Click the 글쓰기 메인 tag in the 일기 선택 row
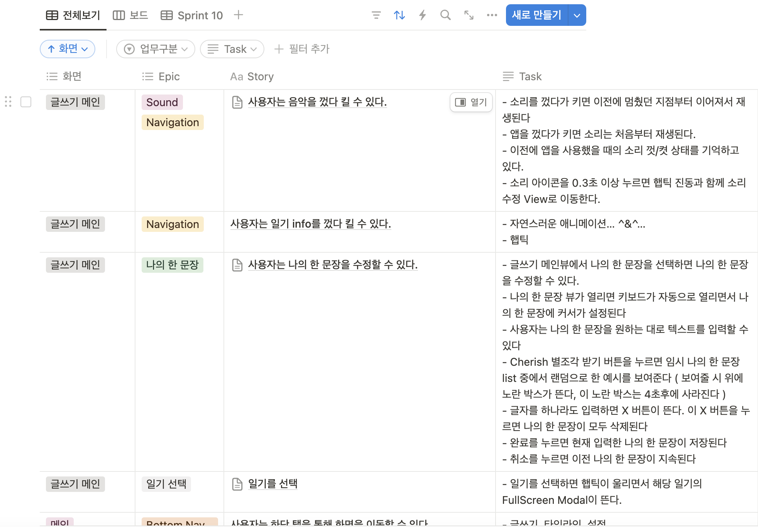Screen dimensions: 758x527 pyautogui.click(x=75, y=484)
